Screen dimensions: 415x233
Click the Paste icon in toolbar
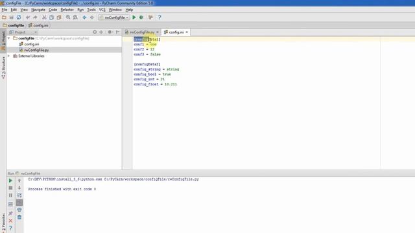click(x=59, y=17)
